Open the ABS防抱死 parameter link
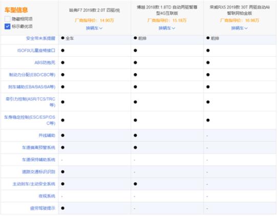The height and width of the screenshot is (216, 278). (x=45, y=62)
